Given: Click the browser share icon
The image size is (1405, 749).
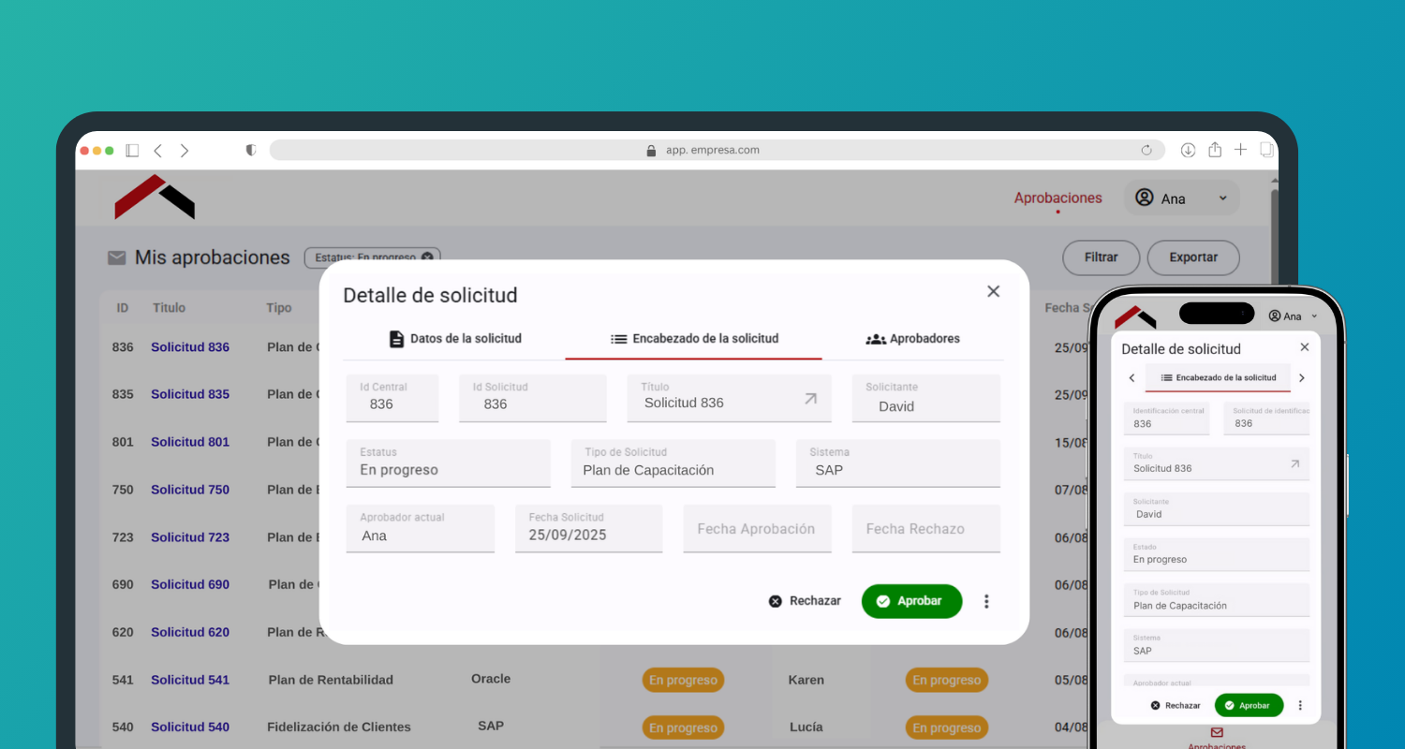Looking at the screenshot, I should (1215, 150).
